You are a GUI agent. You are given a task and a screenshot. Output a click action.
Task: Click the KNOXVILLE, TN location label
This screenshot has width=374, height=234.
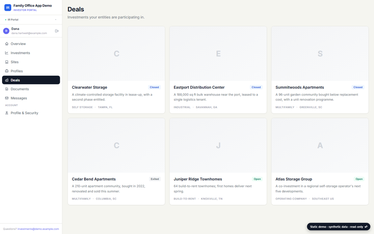click(x=212, y=199)
